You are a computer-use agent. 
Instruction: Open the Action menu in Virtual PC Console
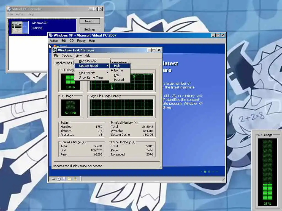click(x=20, y=14)
